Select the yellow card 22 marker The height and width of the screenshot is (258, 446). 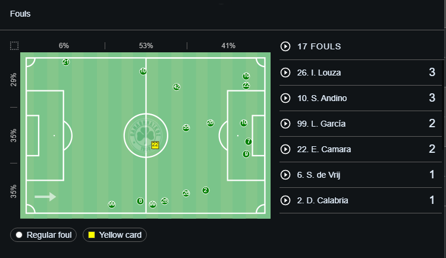click(x=155, y=145)
